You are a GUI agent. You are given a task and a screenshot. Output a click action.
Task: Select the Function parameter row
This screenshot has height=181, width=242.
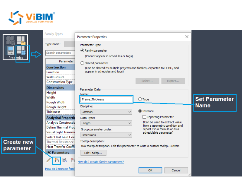click(60, 72)
